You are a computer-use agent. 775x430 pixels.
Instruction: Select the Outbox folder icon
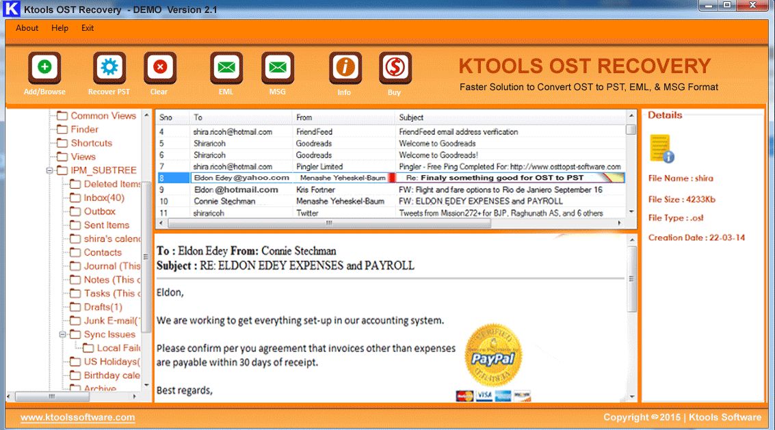coord(75,211)
